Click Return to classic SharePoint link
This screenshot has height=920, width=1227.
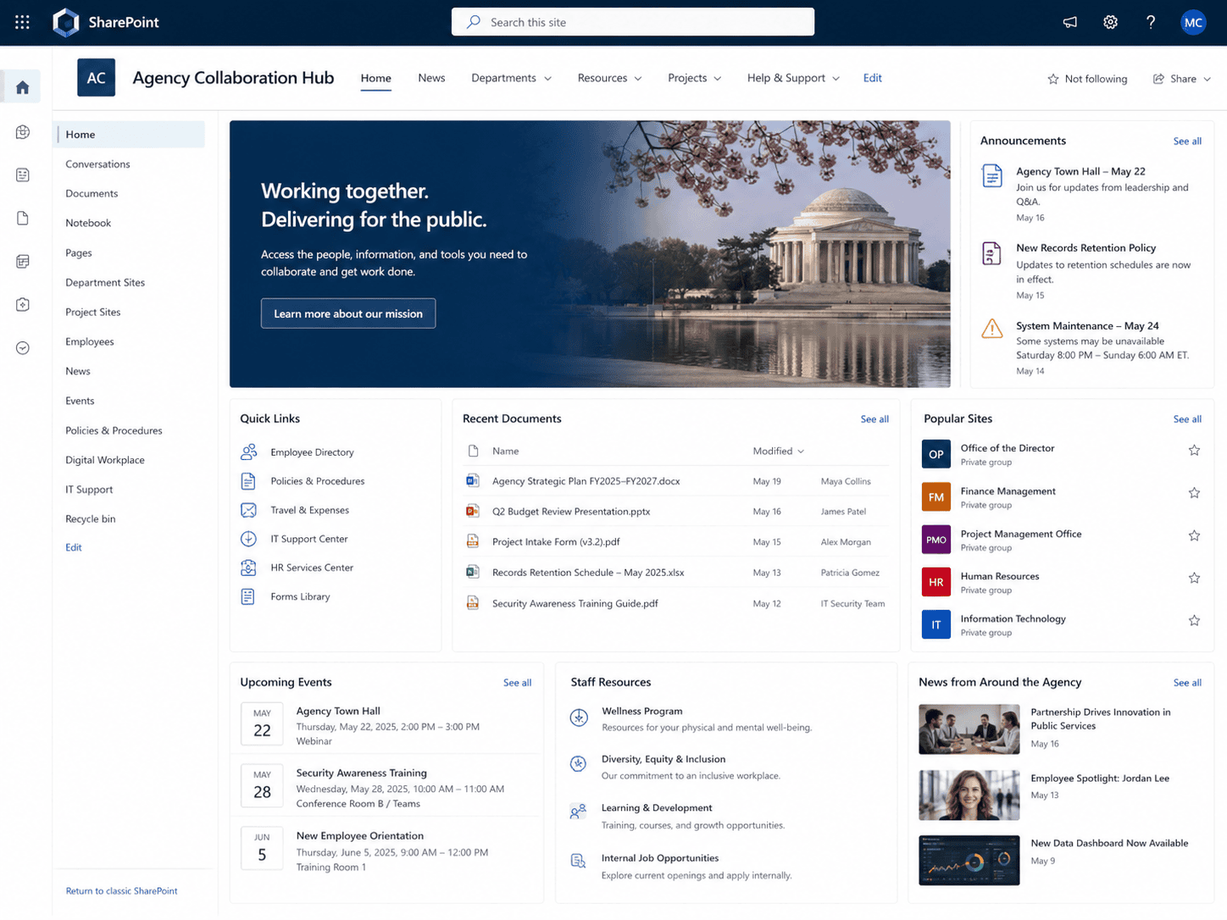(122, 890)
